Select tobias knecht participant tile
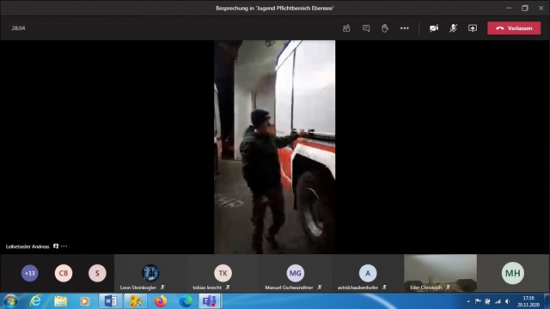Screen dimensions: 550x309 pos(223,273)
